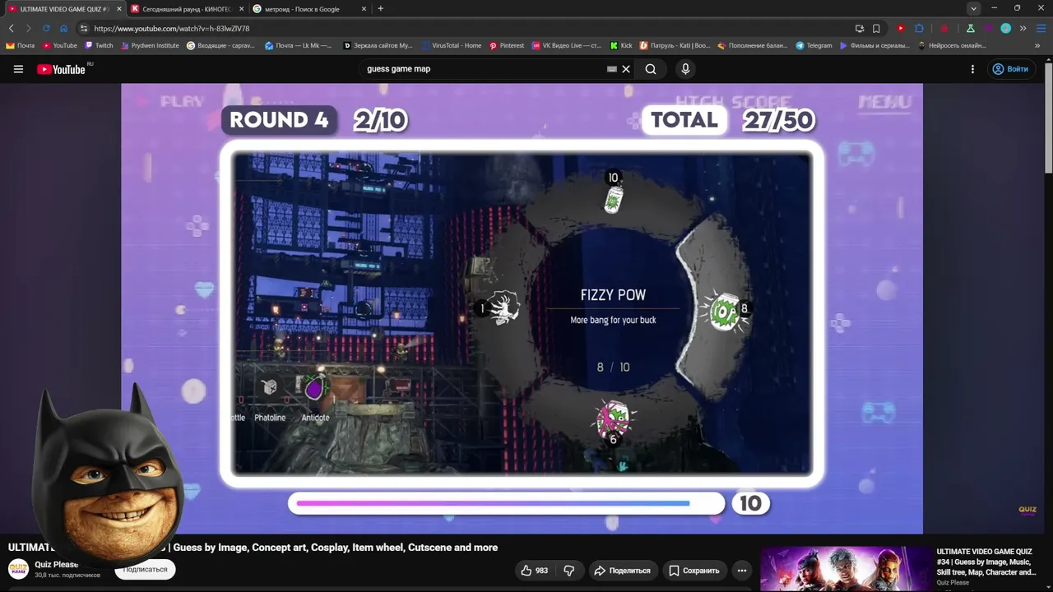Close the Сегодняшний раунд tab
This screenshot has width=1053, height=592.
[242, 9]
